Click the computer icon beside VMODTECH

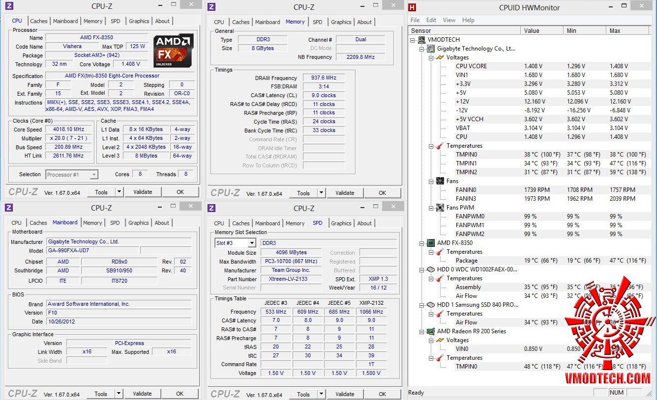[x=422, y=40]
